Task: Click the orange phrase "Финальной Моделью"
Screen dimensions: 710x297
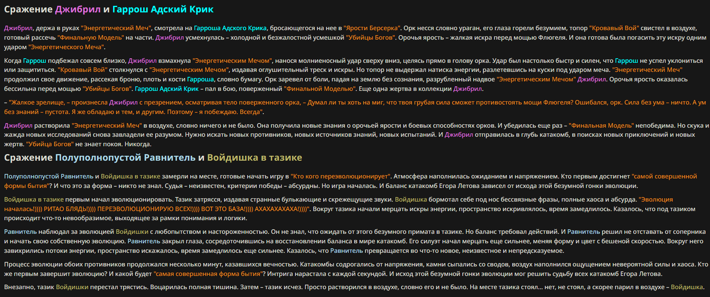Action: (x=320, y=89)
